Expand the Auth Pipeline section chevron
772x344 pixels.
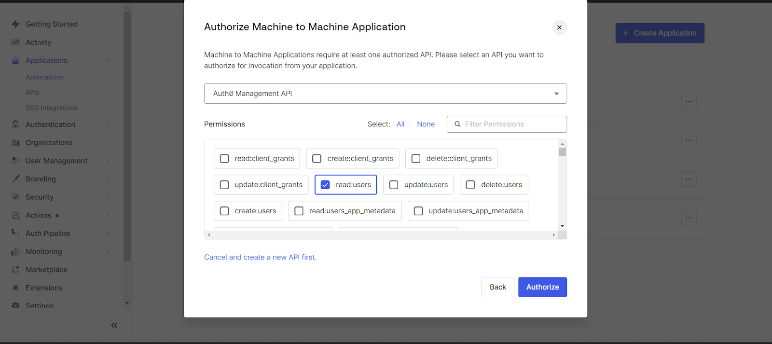[108, 234]
